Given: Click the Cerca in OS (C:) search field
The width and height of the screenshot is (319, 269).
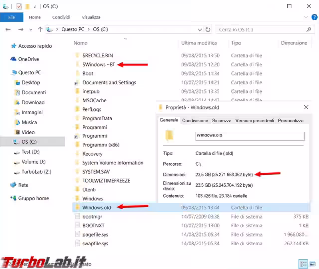Looking at the screenshot, I should pyautogui.click(x=261, y=30).
